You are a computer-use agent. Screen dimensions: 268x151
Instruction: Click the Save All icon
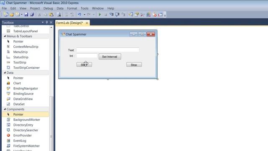pos(32,15)
